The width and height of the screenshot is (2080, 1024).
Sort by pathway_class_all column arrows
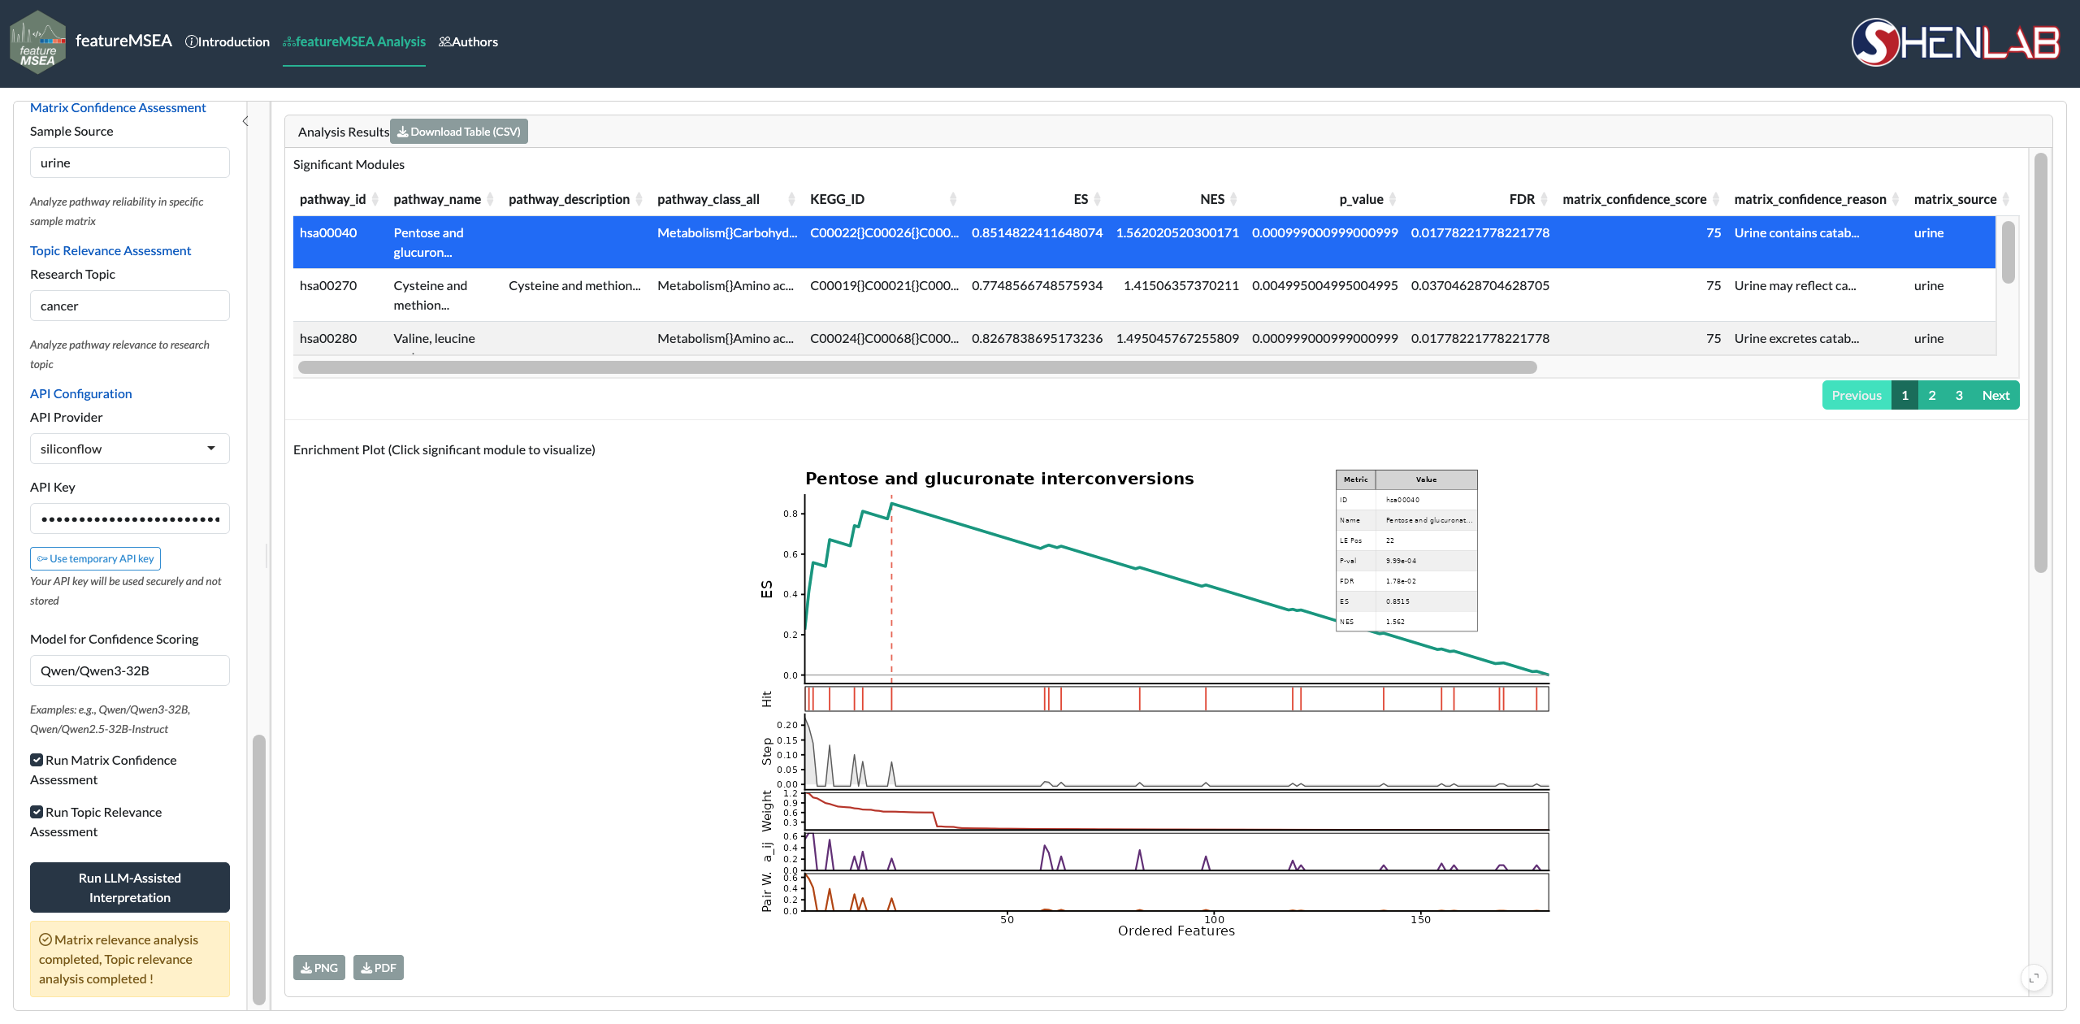pos(791,199)
